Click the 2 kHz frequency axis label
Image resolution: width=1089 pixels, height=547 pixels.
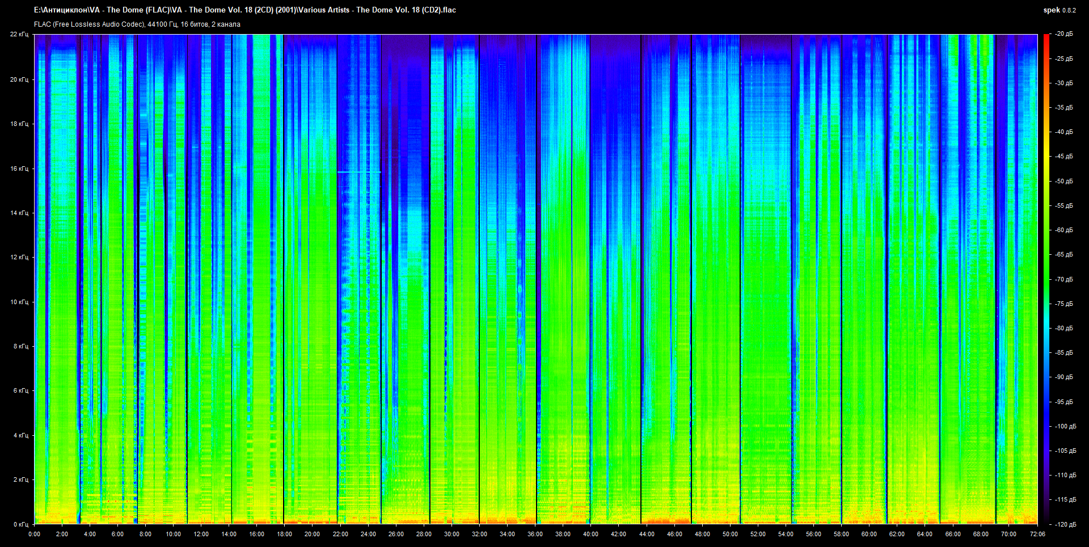point(20,480)
